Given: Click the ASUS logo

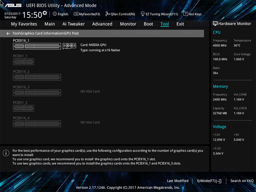Looking at the screenshot, I should (x=13, y=5).
